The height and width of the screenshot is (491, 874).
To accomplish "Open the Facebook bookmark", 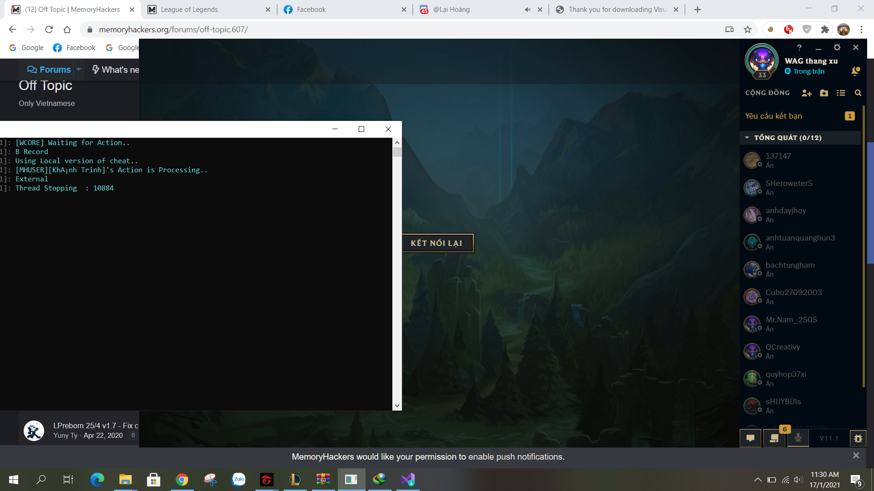I will (74, 48).
